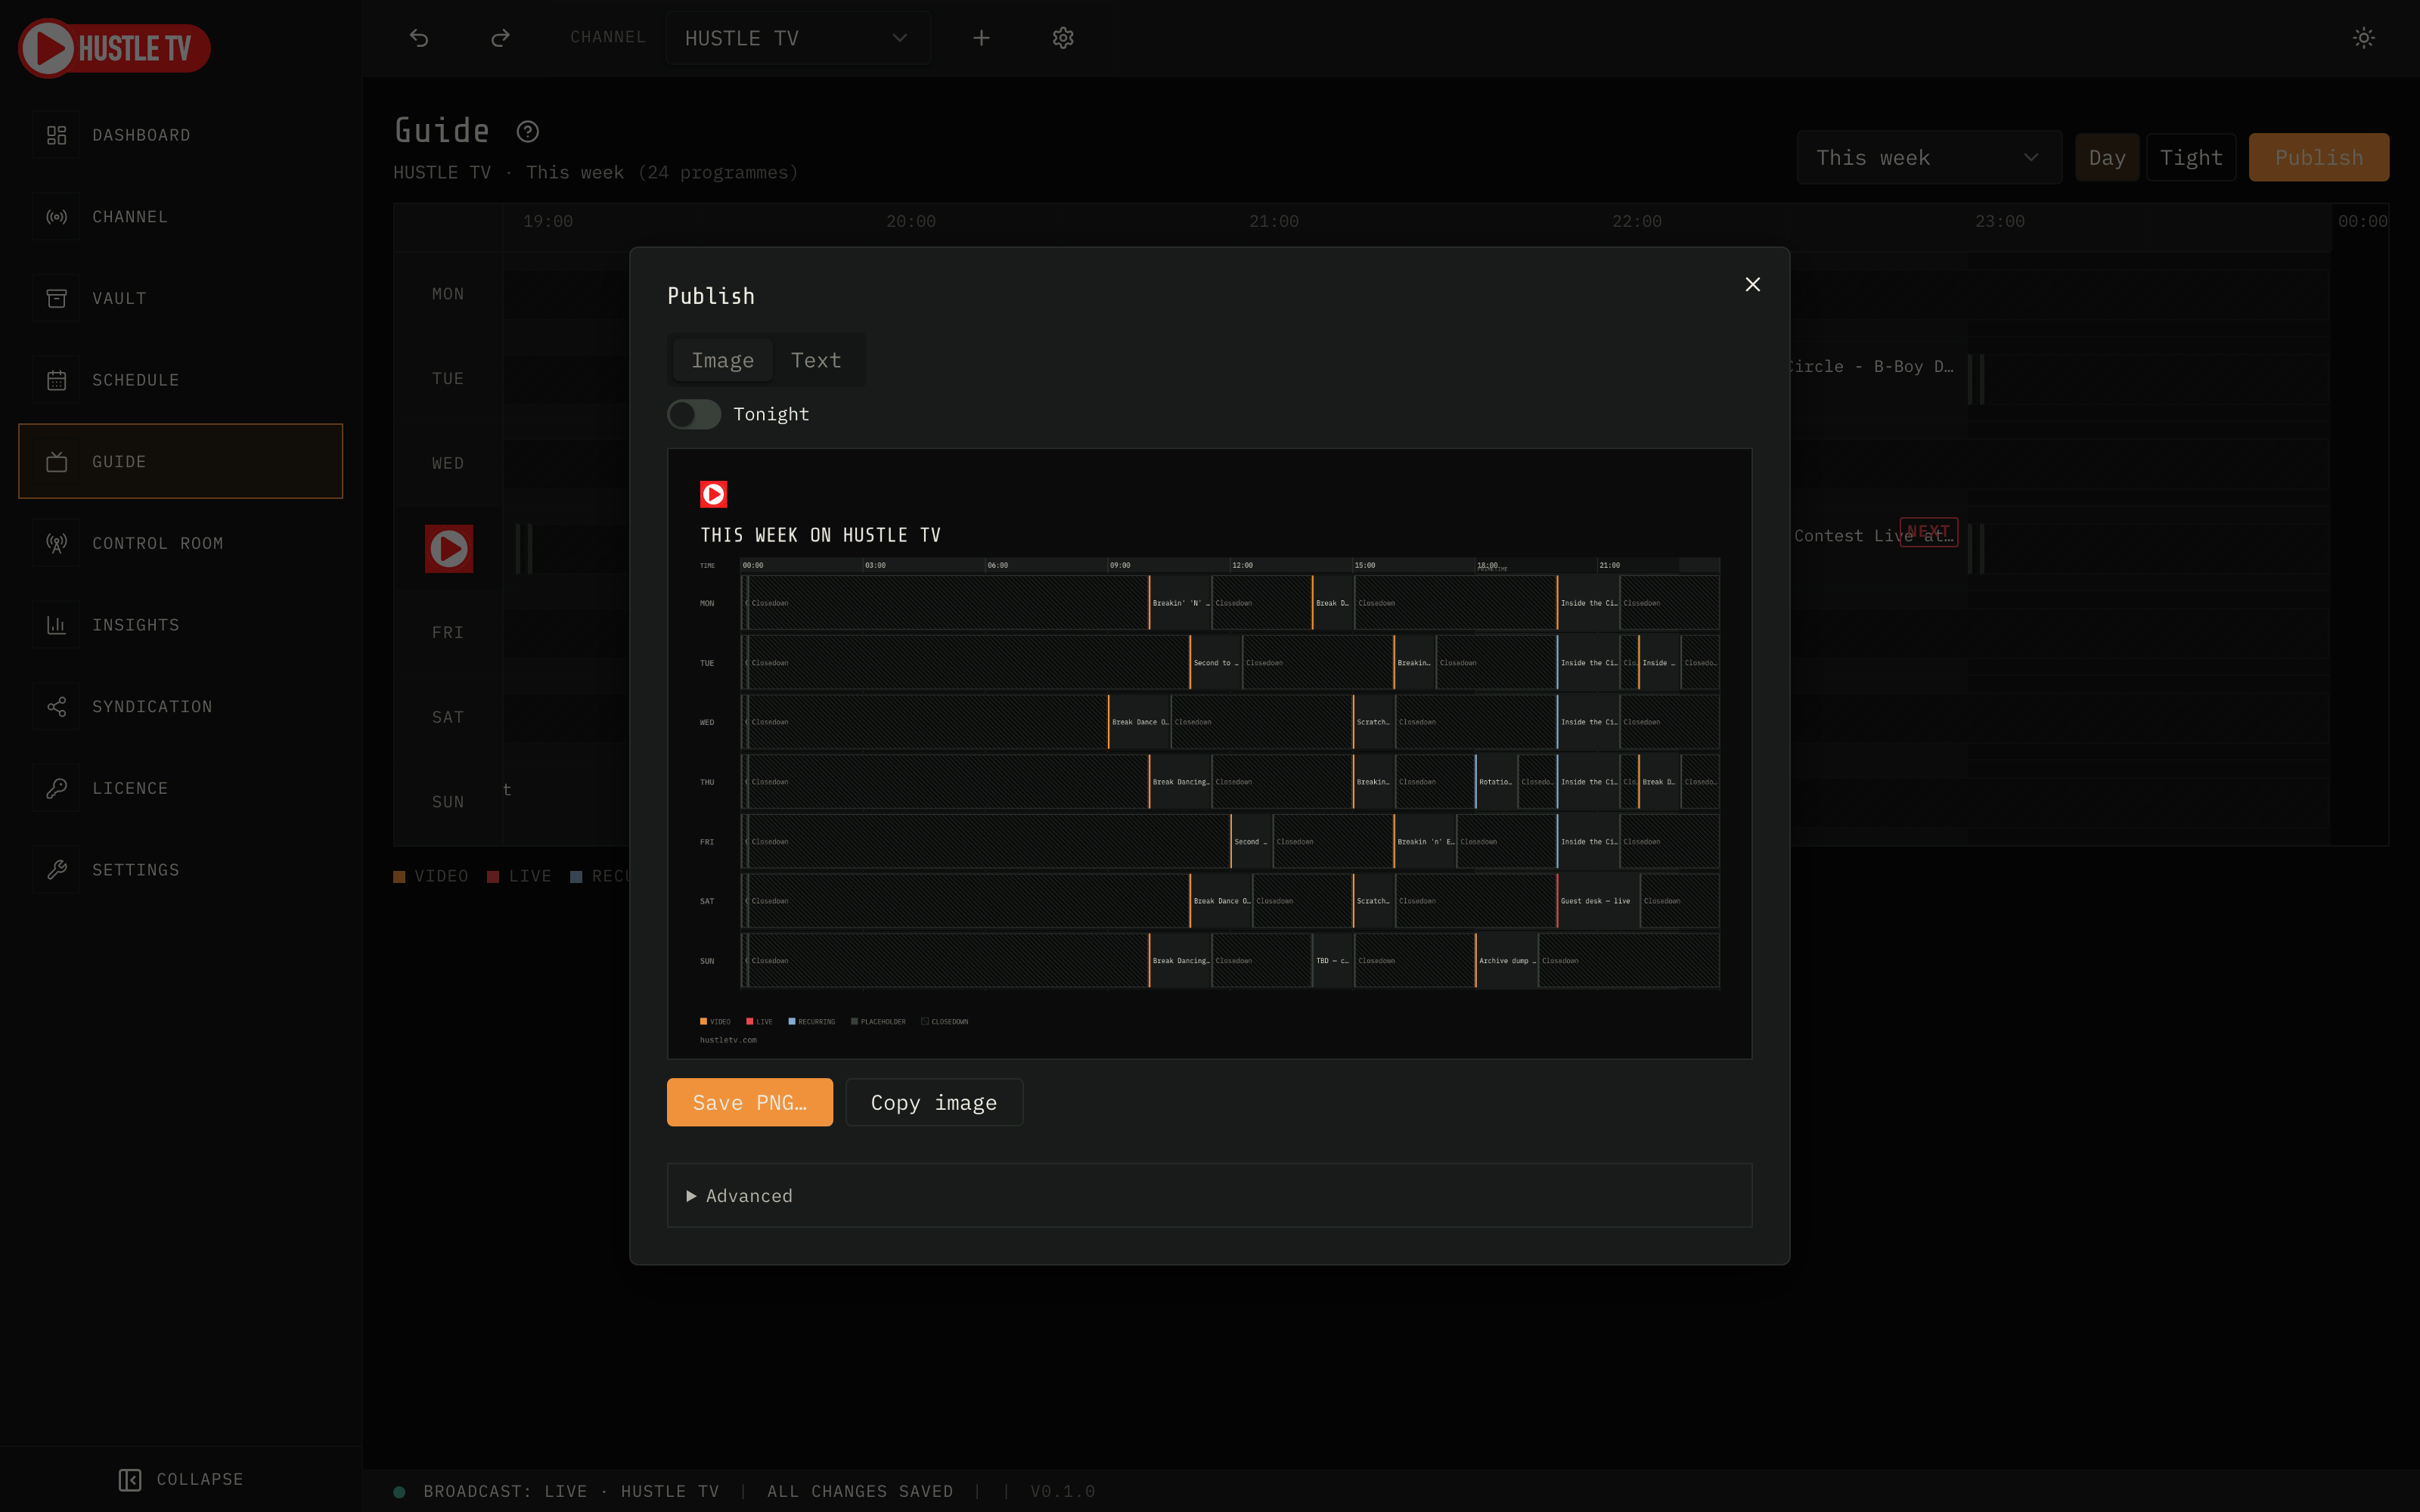Close the Publish dialog
Image resolution: width=2420 pixels, height=1512 pixels.
(x=1753, y=285)
